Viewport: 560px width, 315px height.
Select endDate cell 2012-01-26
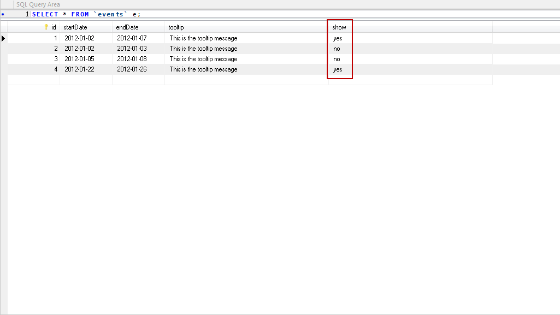coord(138,69)
